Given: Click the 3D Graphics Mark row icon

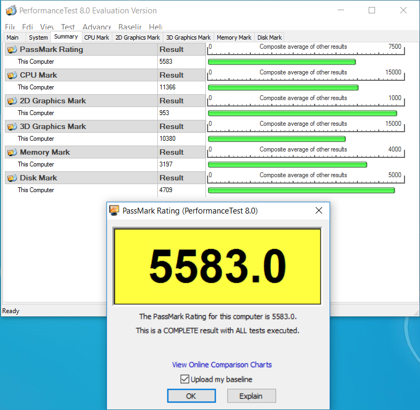Looking at the screenshot, I should [x=12, y=126].
